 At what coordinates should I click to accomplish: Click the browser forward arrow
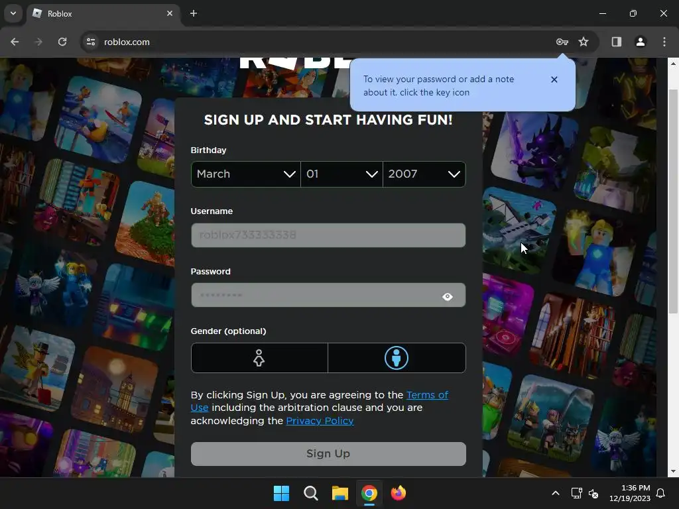[x=38, y=42]
